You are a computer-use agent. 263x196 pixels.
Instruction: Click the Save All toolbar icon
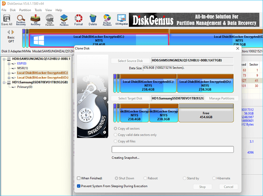coord(6,19)
